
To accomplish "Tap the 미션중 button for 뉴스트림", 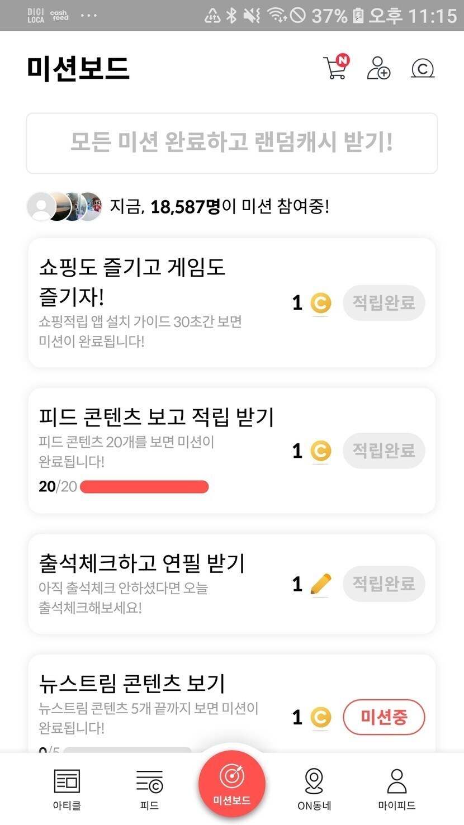I will click(383, 717).
